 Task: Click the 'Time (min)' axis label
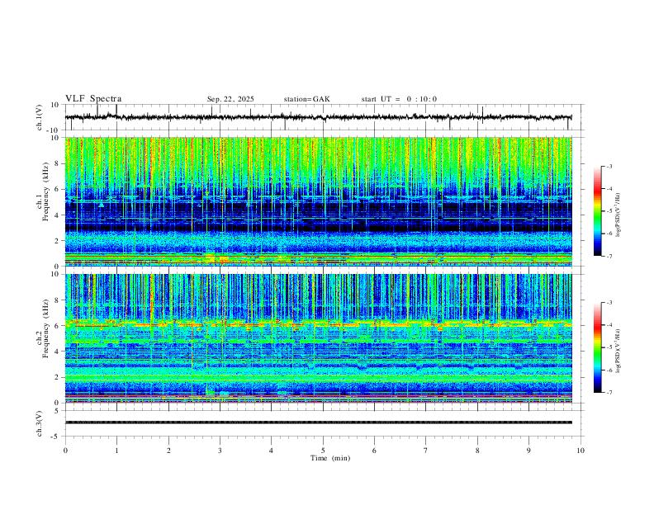(x=330, y=458)
